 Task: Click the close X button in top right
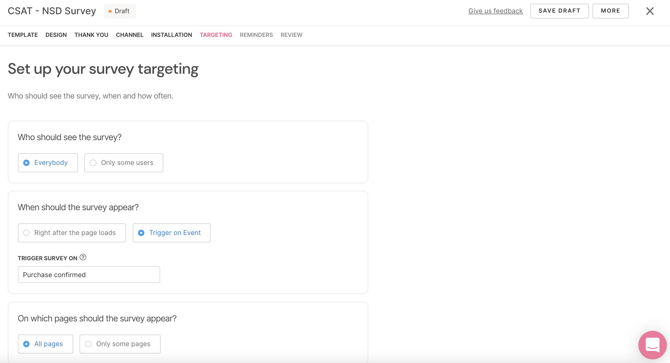(650, 11)
